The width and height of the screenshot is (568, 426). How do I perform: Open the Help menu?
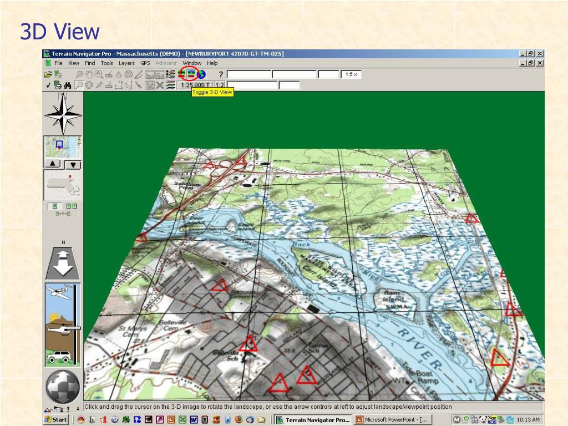[x=212, y=63]
